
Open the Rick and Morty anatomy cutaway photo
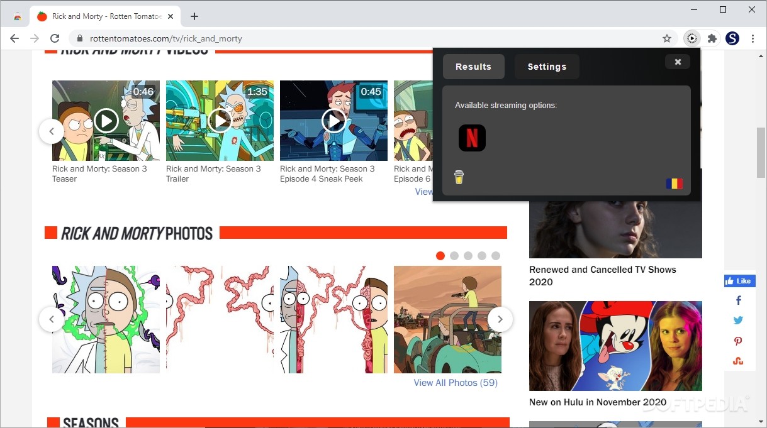coord(333,319)
